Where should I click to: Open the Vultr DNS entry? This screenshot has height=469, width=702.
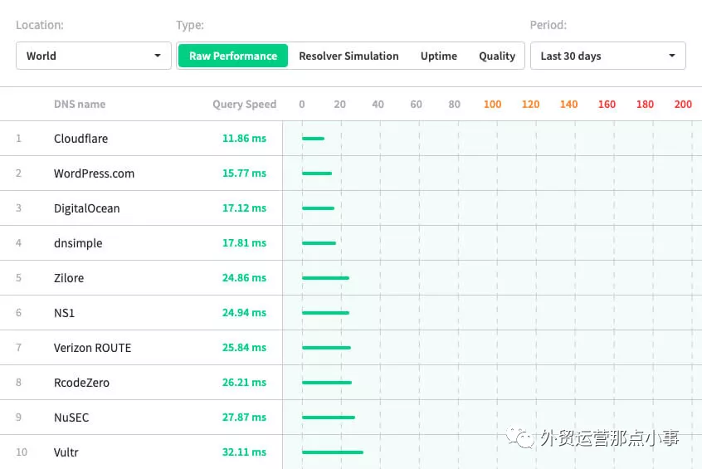(x=66, y=452)
